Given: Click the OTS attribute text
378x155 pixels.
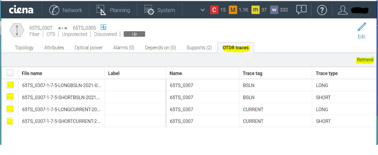Looking at the screenshot, I should click(51, 34).
